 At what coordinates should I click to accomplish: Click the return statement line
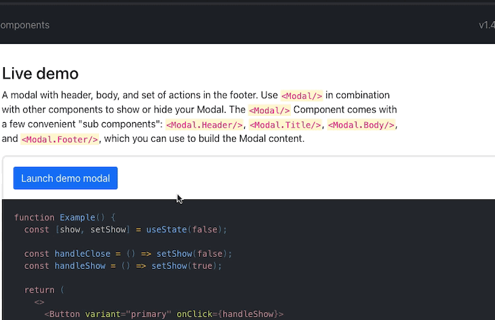[44, 290]
